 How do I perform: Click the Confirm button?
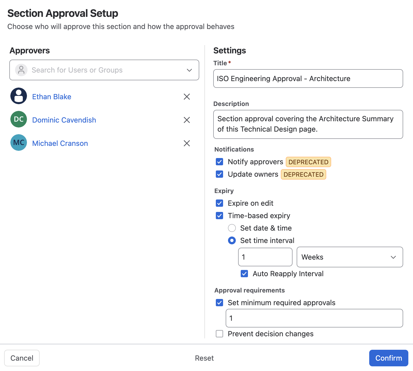(389, 358)
